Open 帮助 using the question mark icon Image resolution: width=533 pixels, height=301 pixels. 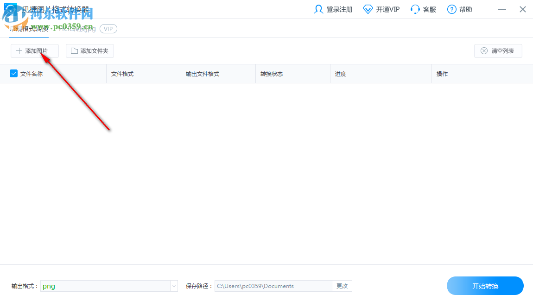point(451,9)
